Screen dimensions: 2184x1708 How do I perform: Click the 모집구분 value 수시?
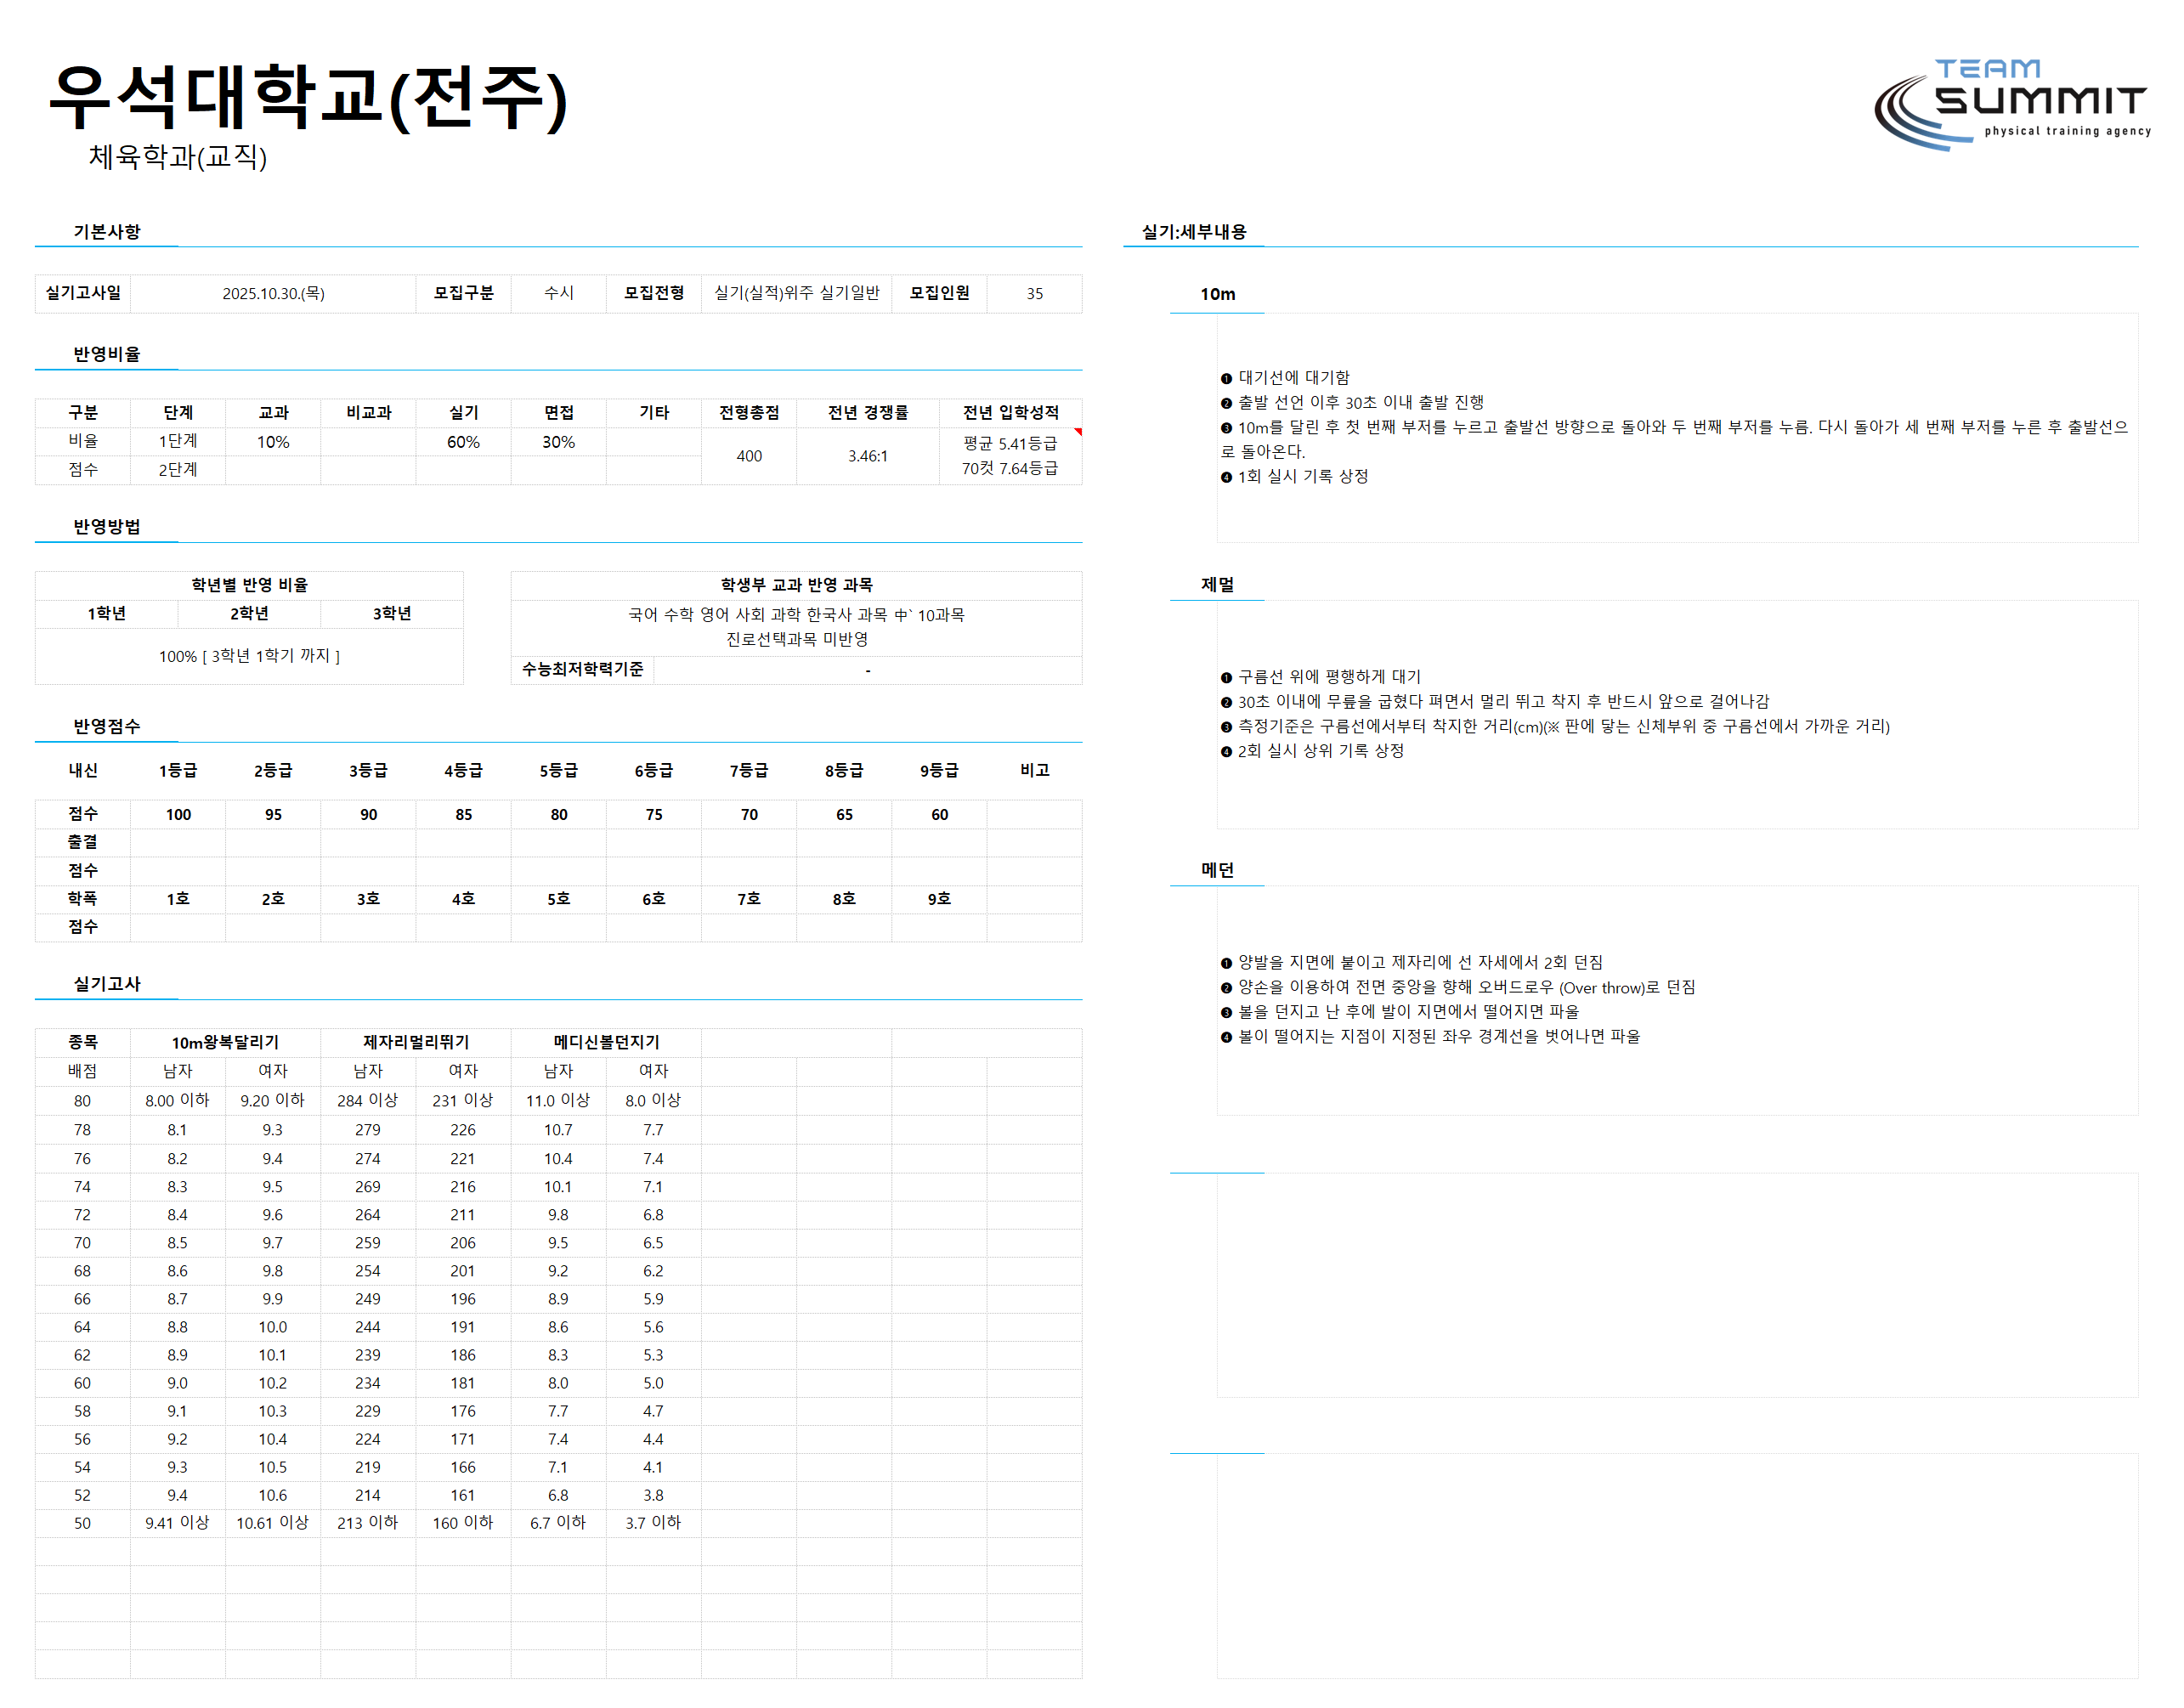pyautogui.click(x=558, y=293)
